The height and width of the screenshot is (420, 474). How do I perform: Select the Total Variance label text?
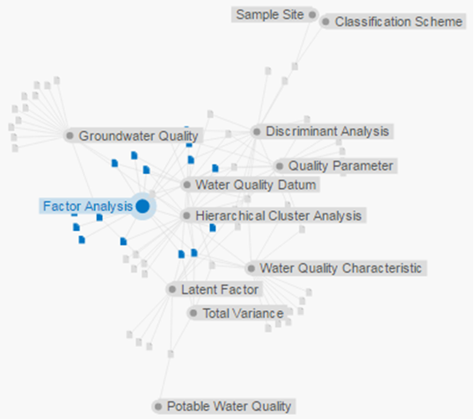(x=243, y=314)
